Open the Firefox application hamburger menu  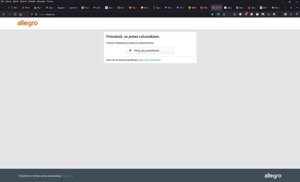[297, 14]
